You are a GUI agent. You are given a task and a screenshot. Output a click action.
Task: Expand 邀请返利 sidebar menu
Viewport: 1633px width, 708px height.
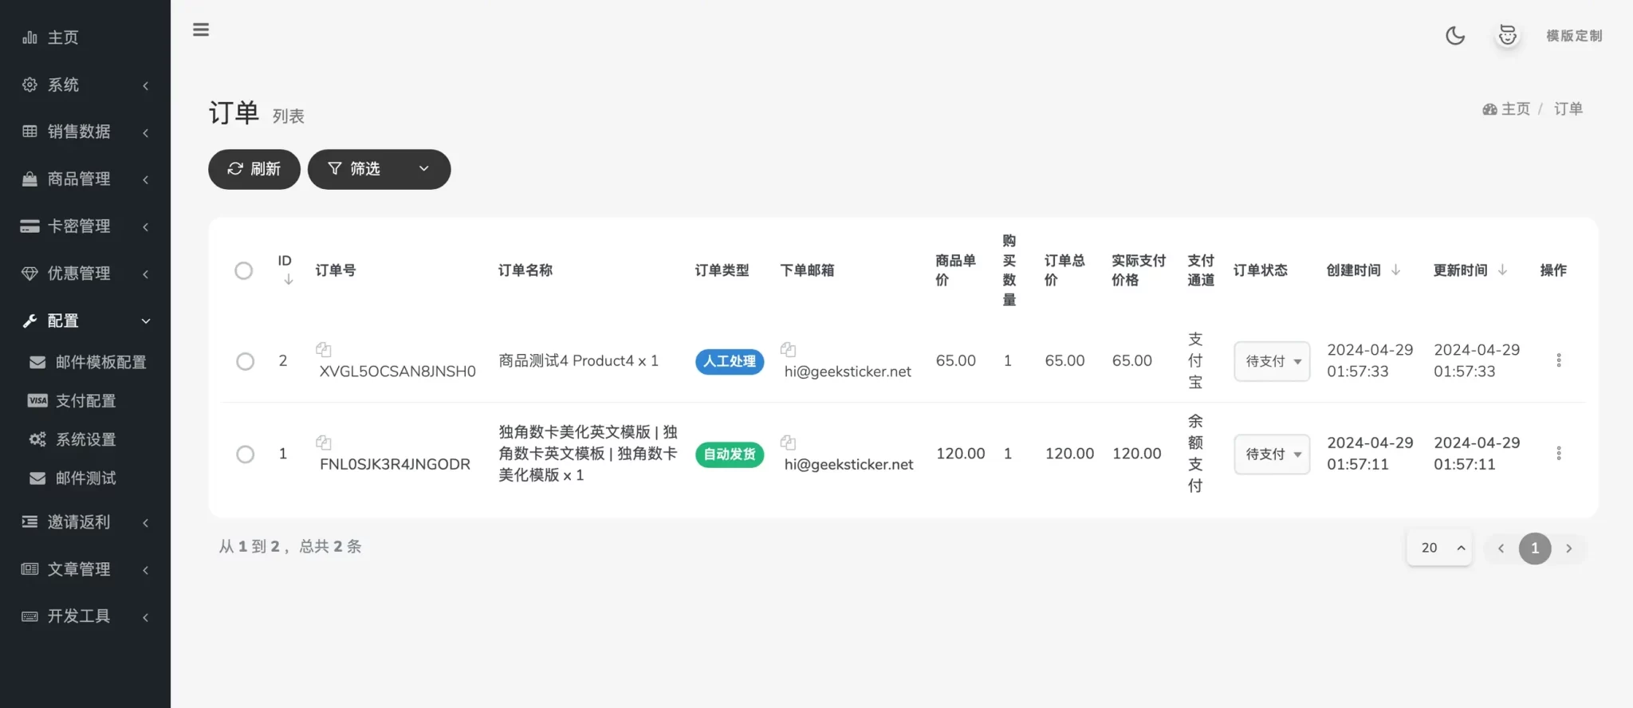[85, 522]
